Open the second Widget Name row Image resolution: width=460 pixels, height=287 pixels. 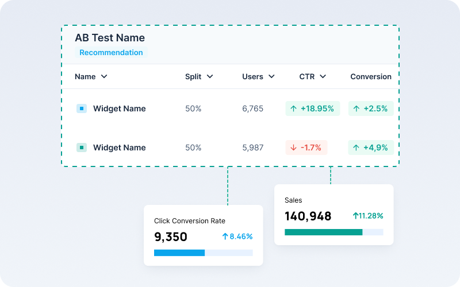pos(119,148)
